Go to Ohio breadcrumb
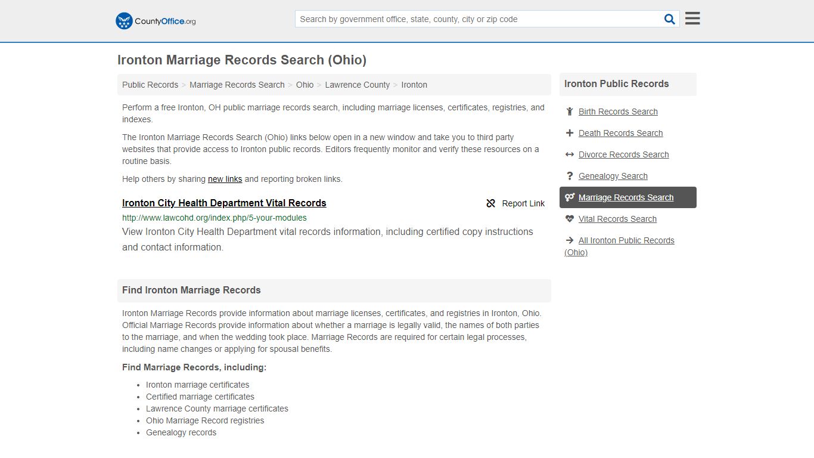This screenshot has height=458, width=814. (x=305, y=85)
